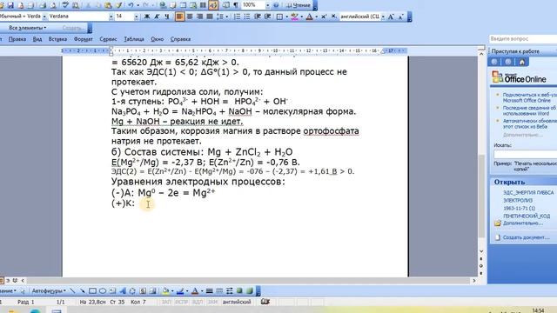Open the Таблица menu

click(x=134, y=39)
